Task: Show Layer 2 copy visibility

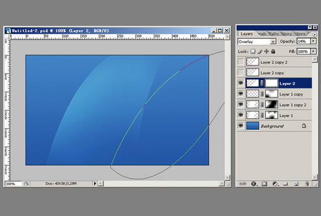Action: point(241,73)
